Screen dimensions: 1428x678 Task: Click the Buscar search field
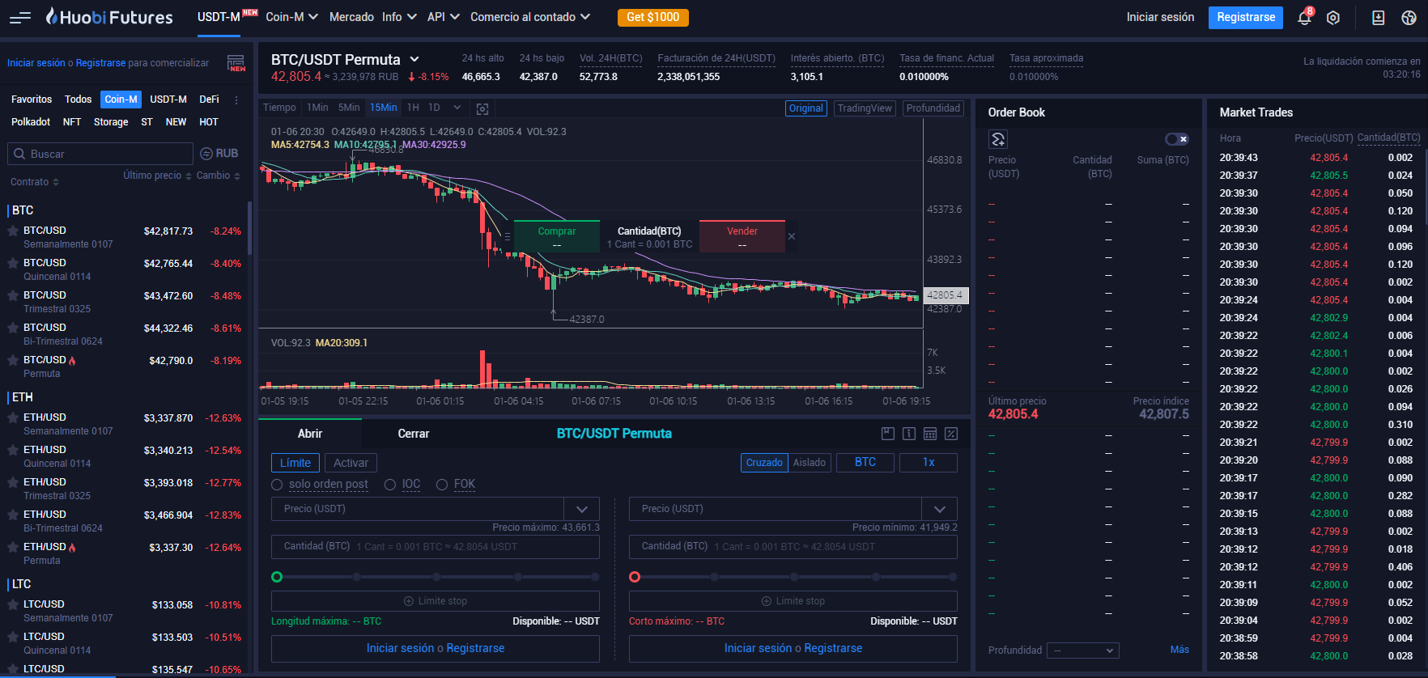click(100, 154)
